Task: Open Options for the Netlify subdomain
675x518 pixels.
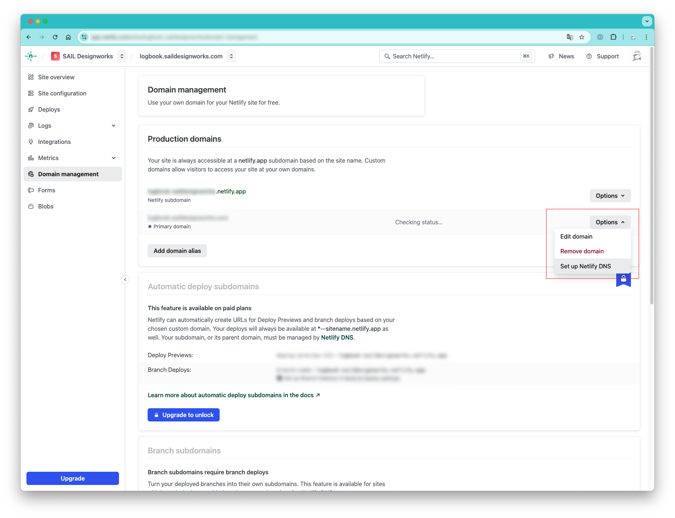Action: pos(610,196)
